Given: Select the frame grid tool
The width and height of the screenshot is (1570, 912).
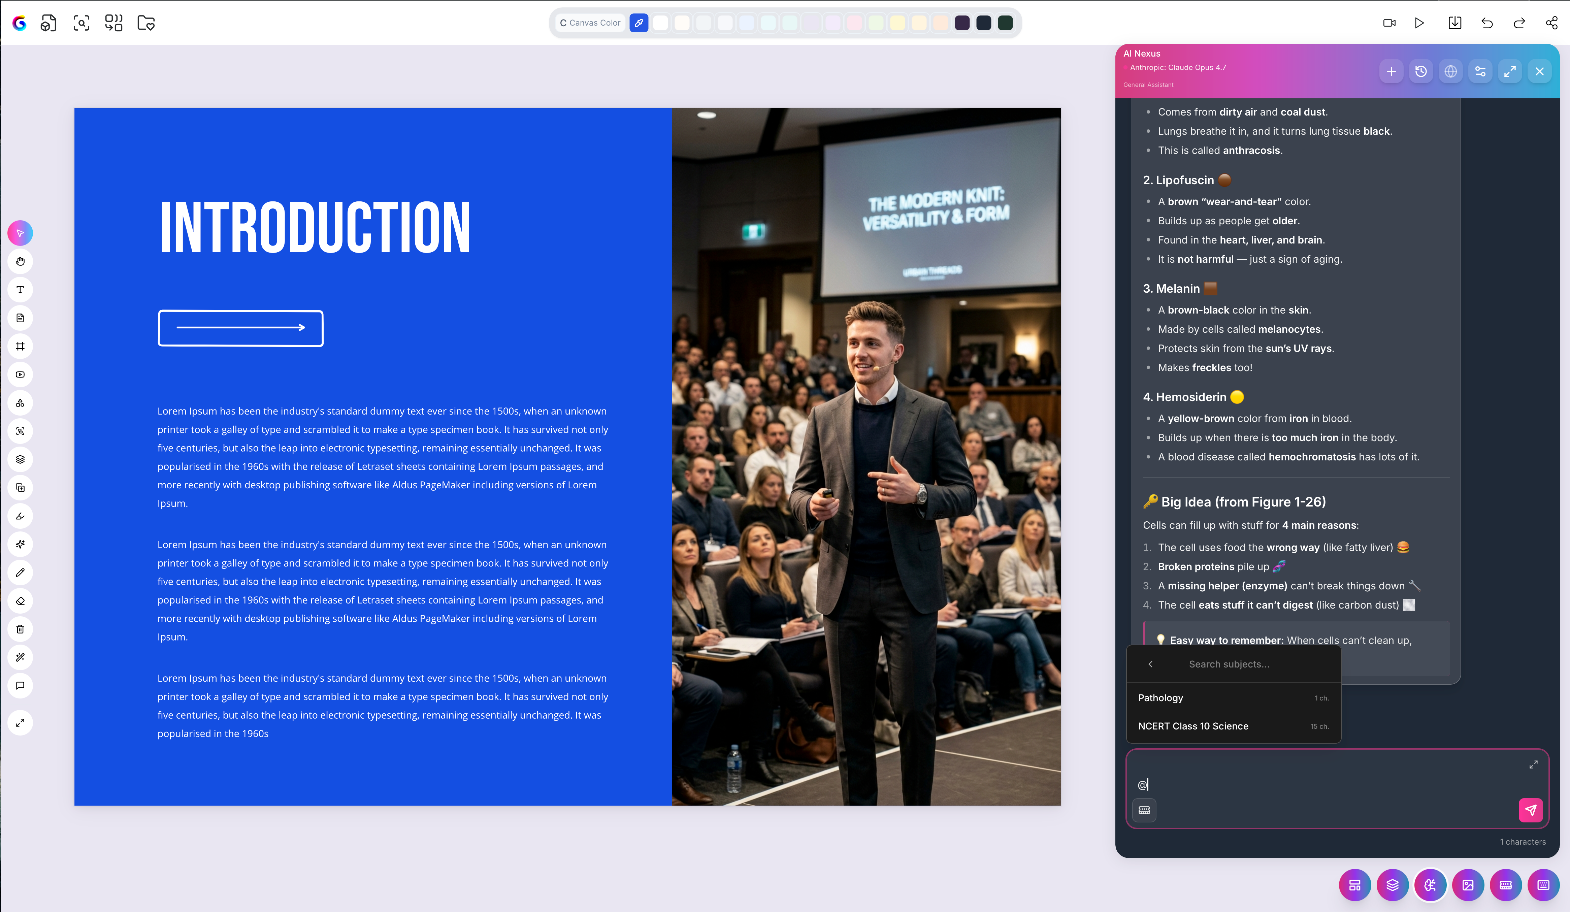Looking at the screenshot, I should click(20, 346).
